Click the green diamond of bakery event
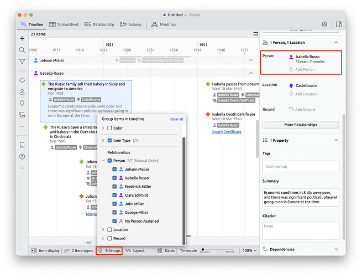This screenshot has width=362, height=277. tap(44, 84)
